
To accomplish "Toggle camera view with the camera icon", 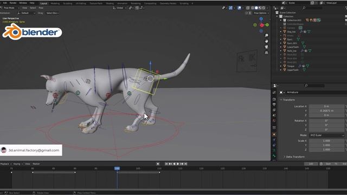I will click(x=266, y=47).
